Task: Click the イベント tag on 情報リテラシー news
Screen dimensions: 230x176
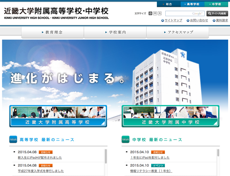Action: (x=158, y=166)
